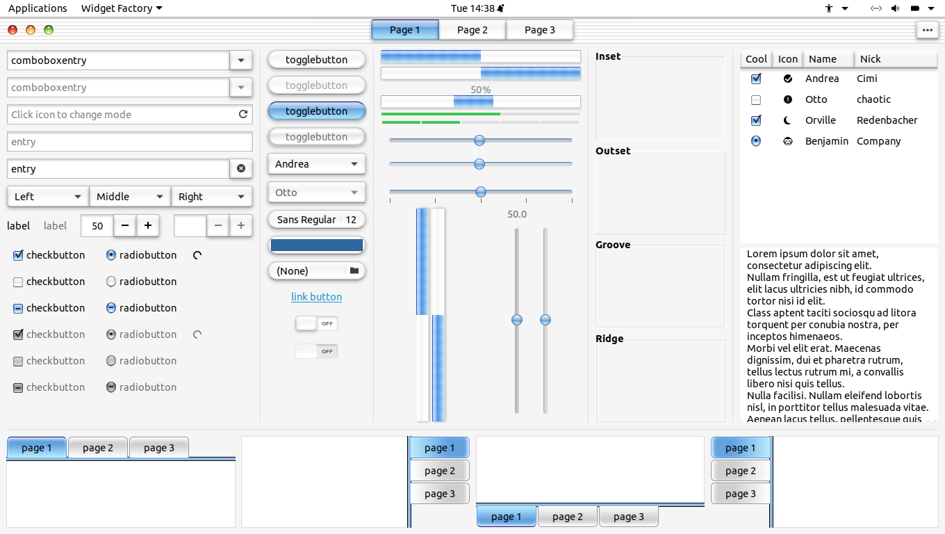Screen dimensions: 945x534
Task: Open the blue color chooser button
Action: click(x=317, y=245)
